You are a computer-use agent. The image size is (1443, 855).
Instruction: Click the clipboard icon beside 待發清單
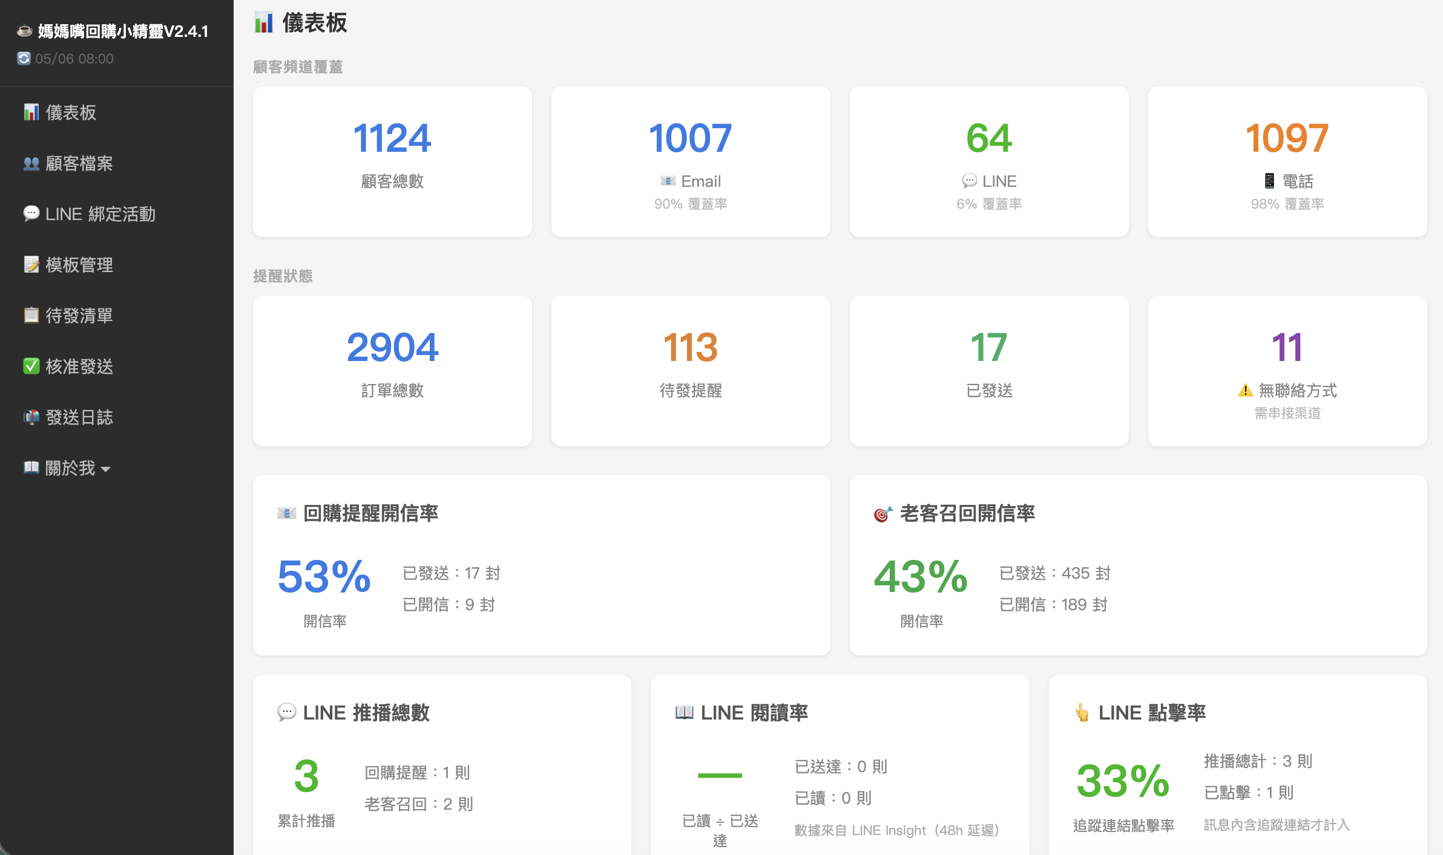click(31, 316)
